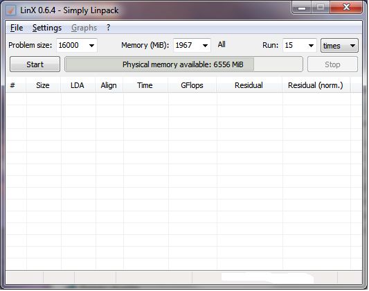Click the LinX app icon in title bar
Viewport: 369px width, 291px height.
tap(11, 10)
